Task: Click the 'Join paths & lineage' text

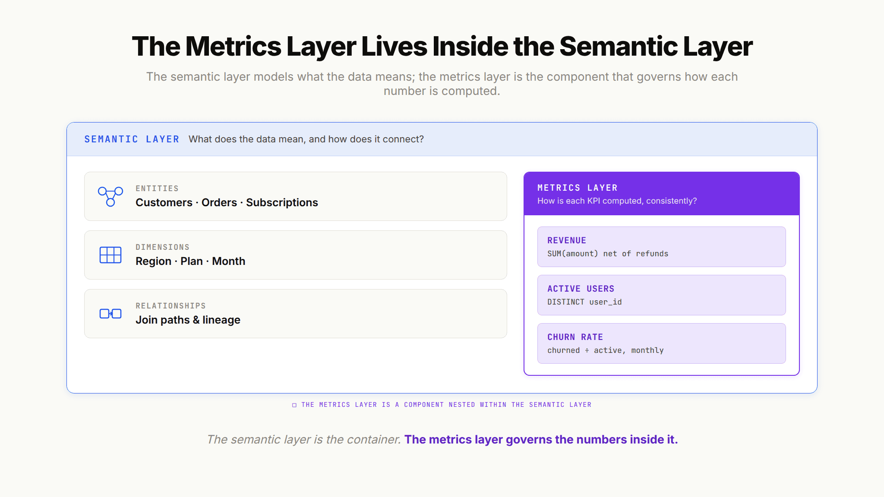Action: pos(188,320)
